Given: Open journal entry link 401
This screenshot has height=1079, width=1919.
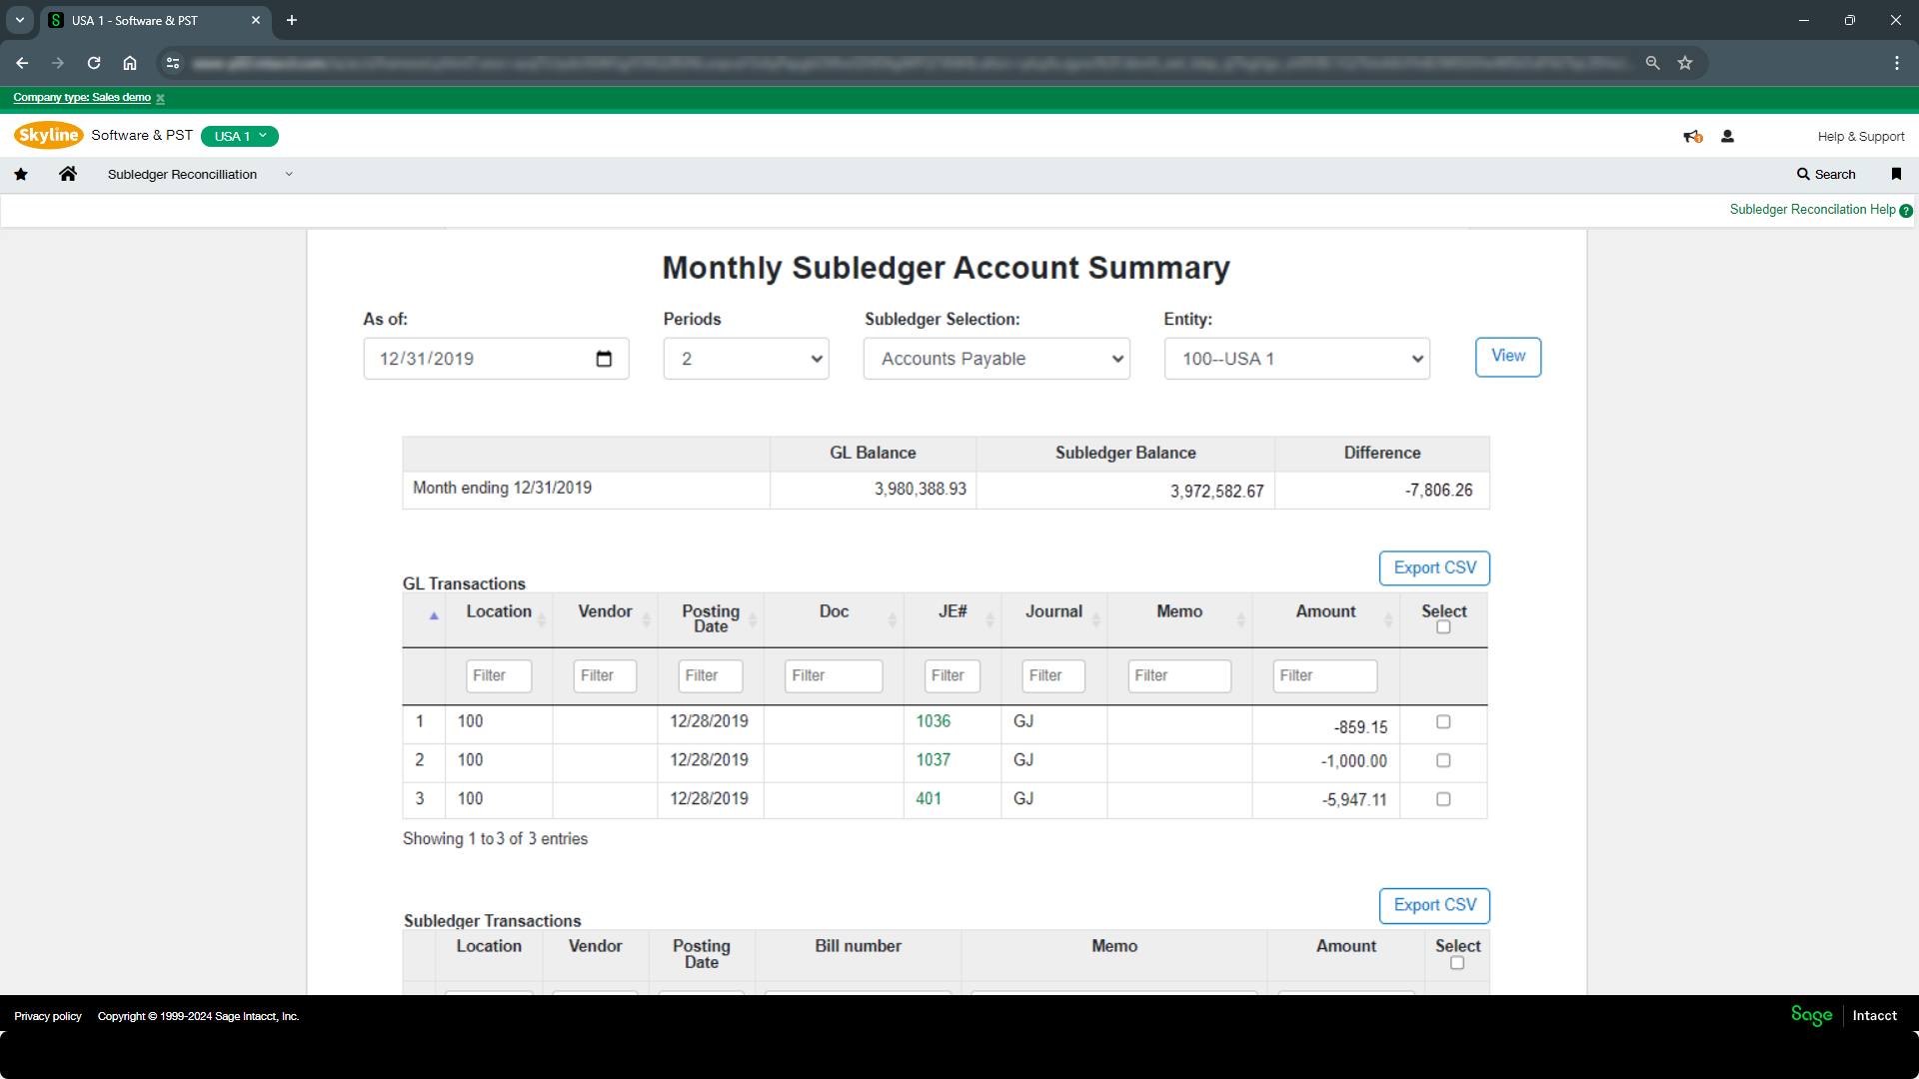Looking at the screenshot, I should 929,799.
